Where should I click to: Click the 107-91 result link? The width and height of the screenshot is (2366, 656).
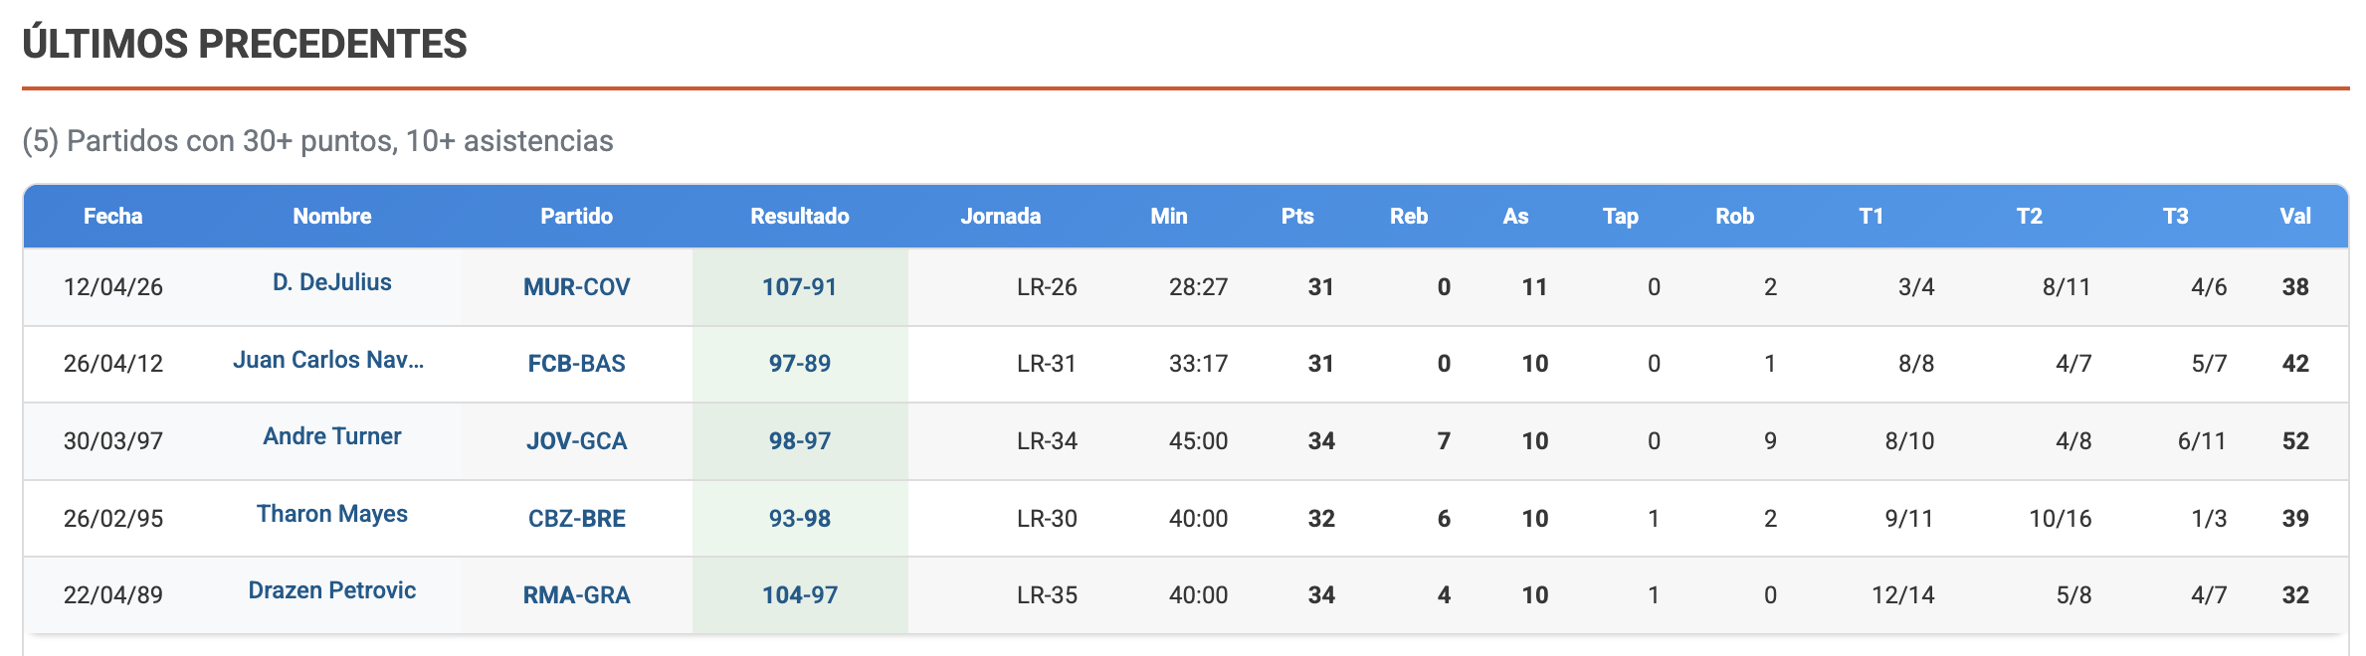point(799,287)
